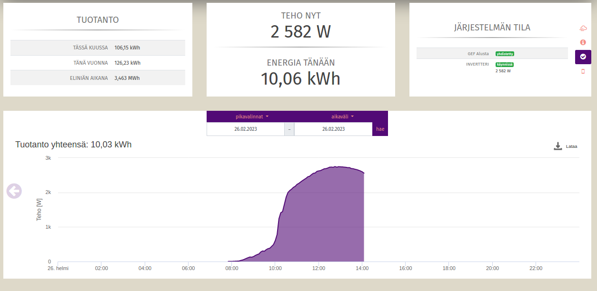Click the dash separator between dates
This screenshot has width=597, height=291.
289,129
